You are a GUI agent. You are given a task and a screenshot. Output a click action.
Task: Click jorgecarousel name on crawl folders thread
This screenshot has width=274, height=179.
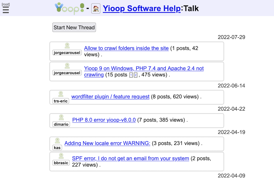(67, 53)
